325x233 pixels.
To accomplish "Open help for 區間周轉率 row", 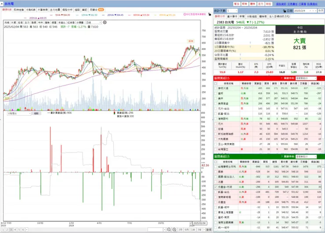I will click(x=240, y=59).
